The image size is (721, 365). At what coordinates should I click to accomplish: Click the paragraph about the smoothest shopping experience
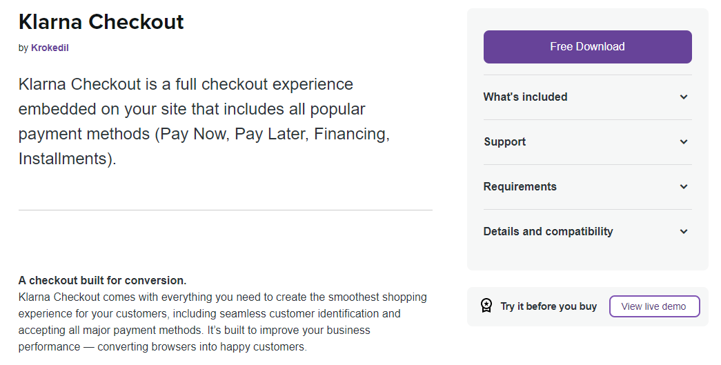pyautogui.click(x=222, y=322)
